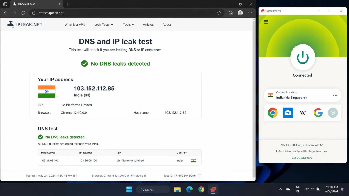Expand the Leak Tests dropdown menu

pos(104,25)
